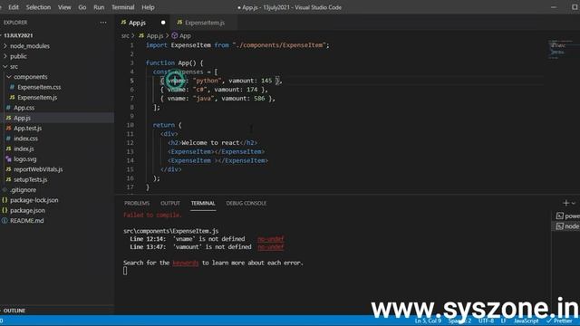Click src in the breadcrumb
Image resolution: width=580 pixels, height=326 pixels.
pyautogui.click(x=125, y=36)
